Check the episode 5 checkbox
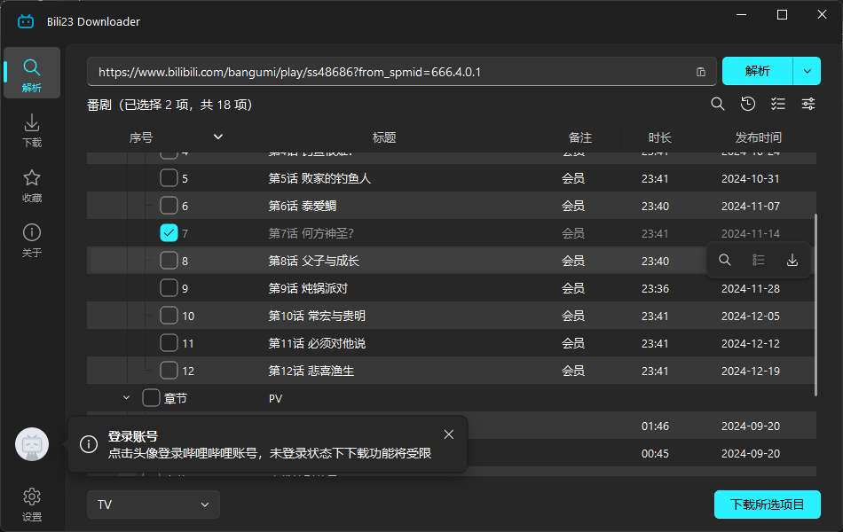This screenshot has width=843, height=532. pyautogui.click(x=169, y=178)
